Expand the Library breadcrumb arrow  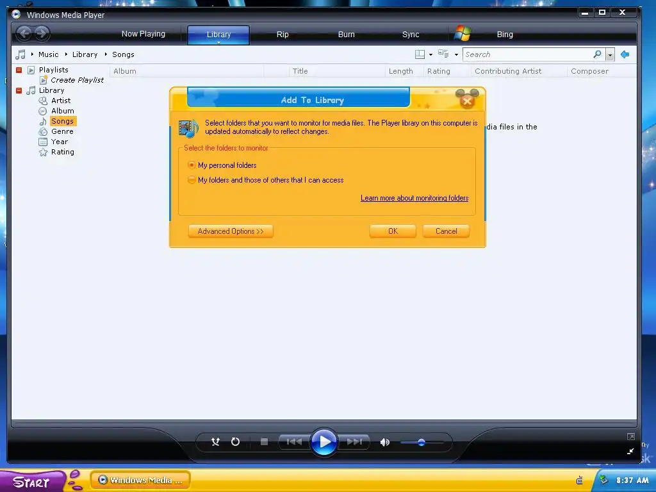(66, 54)
